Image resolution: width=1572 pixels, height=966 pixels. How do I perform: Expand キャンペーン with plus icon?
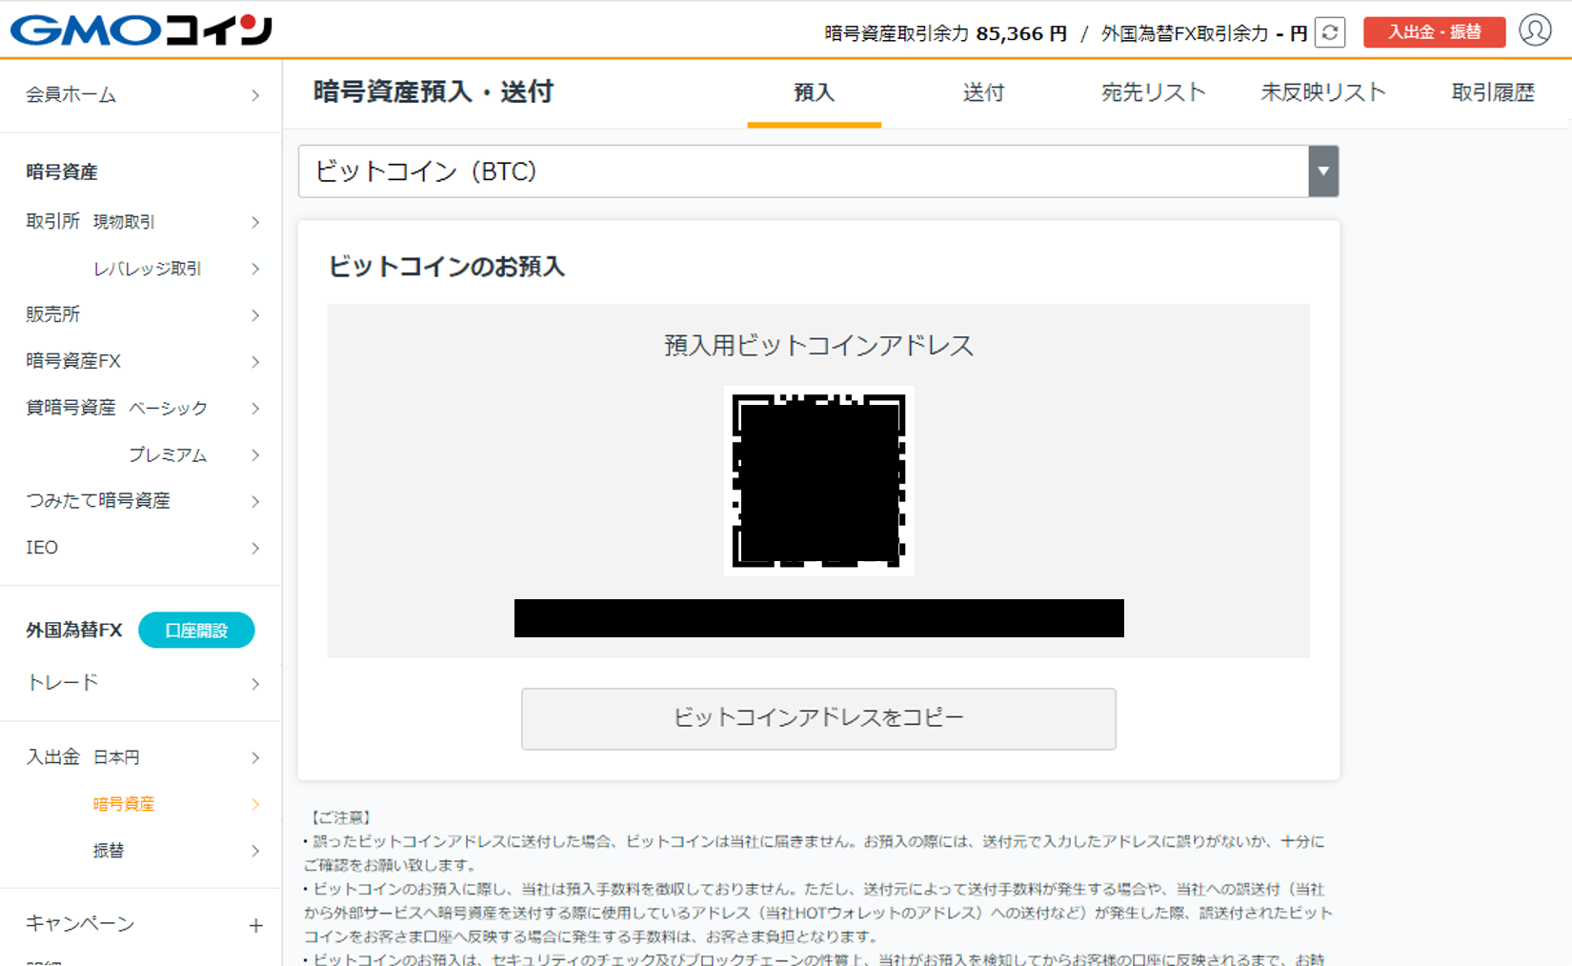(x=255, y=925)
